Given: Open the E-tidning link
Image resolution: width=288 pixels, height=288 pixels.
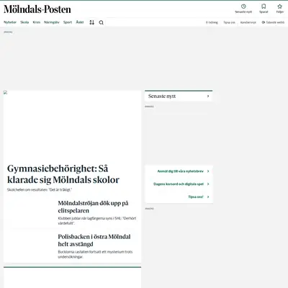Looking at the screenshot, I should pyautogui.click(x=212, y=22).
